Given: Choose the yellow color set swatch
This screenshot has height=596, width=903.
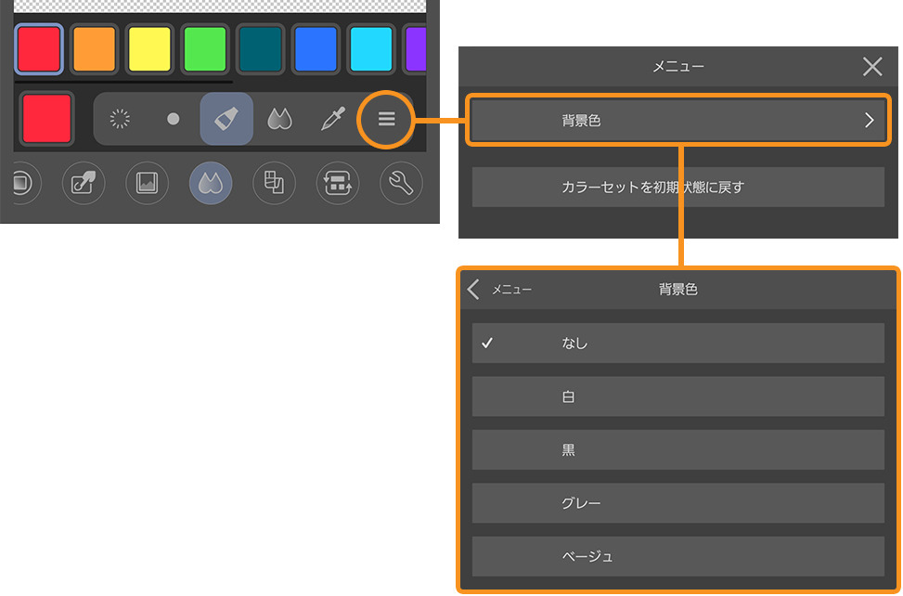Looking at the screenshot, I should [149, 49].
